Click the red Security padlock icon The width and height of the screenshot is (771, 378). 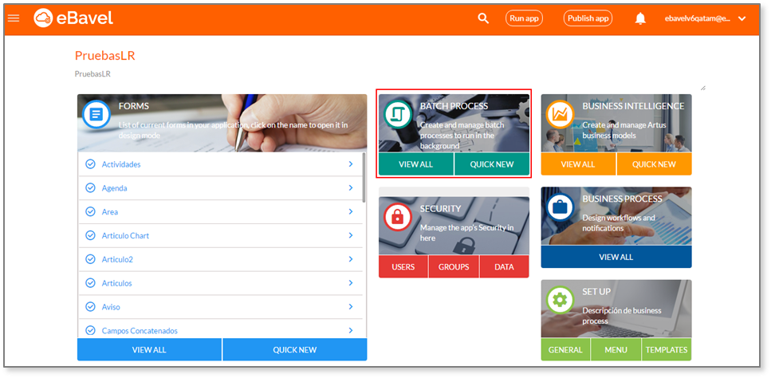[397, 217]
